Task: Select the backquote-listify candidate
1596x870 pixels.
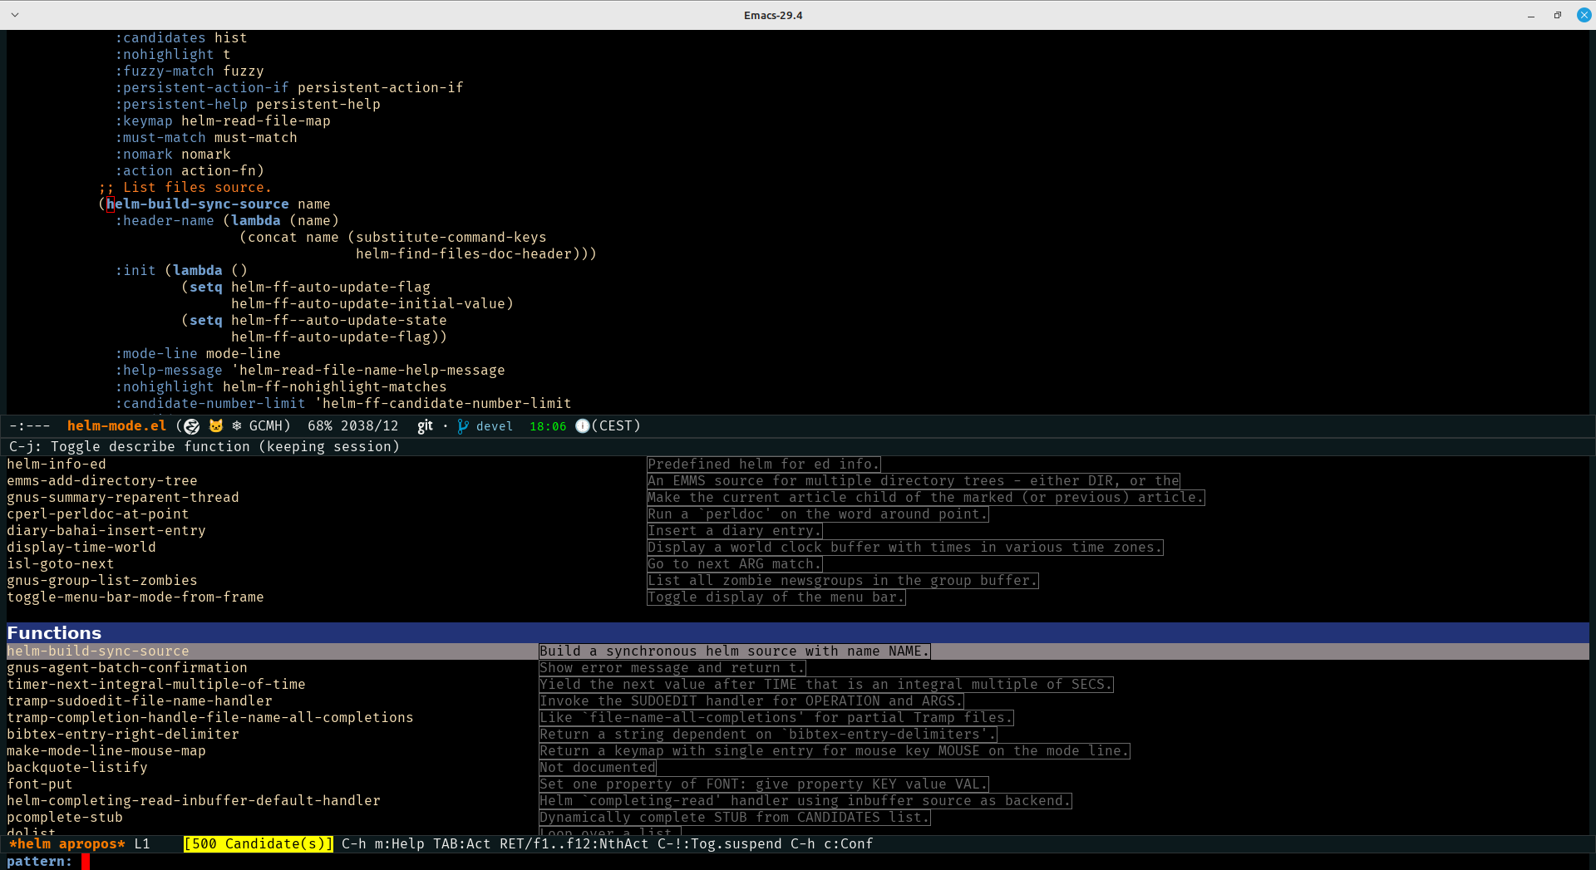Action: [77, 768]
